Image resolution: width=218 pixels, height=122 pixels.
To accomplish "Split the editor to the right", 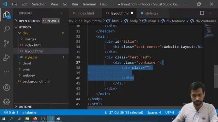I will [x=202, y=13].
